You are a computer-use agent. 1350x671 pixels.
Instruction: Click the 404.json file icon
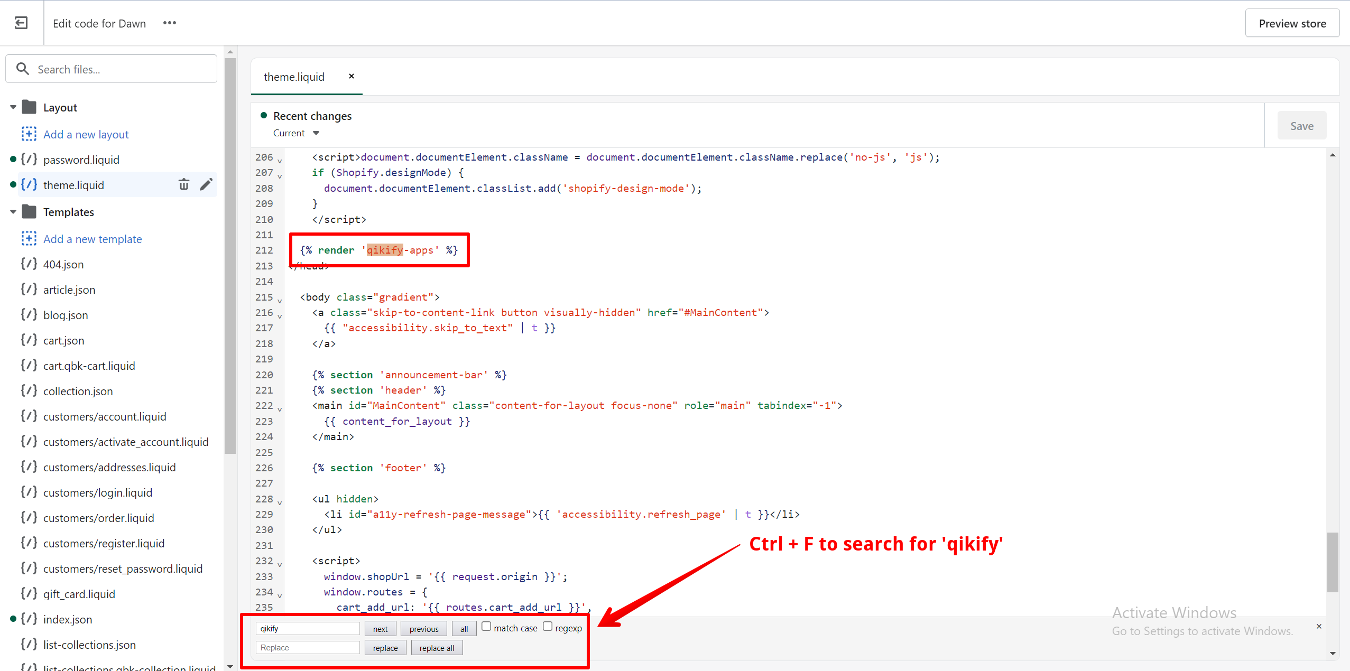29,263
